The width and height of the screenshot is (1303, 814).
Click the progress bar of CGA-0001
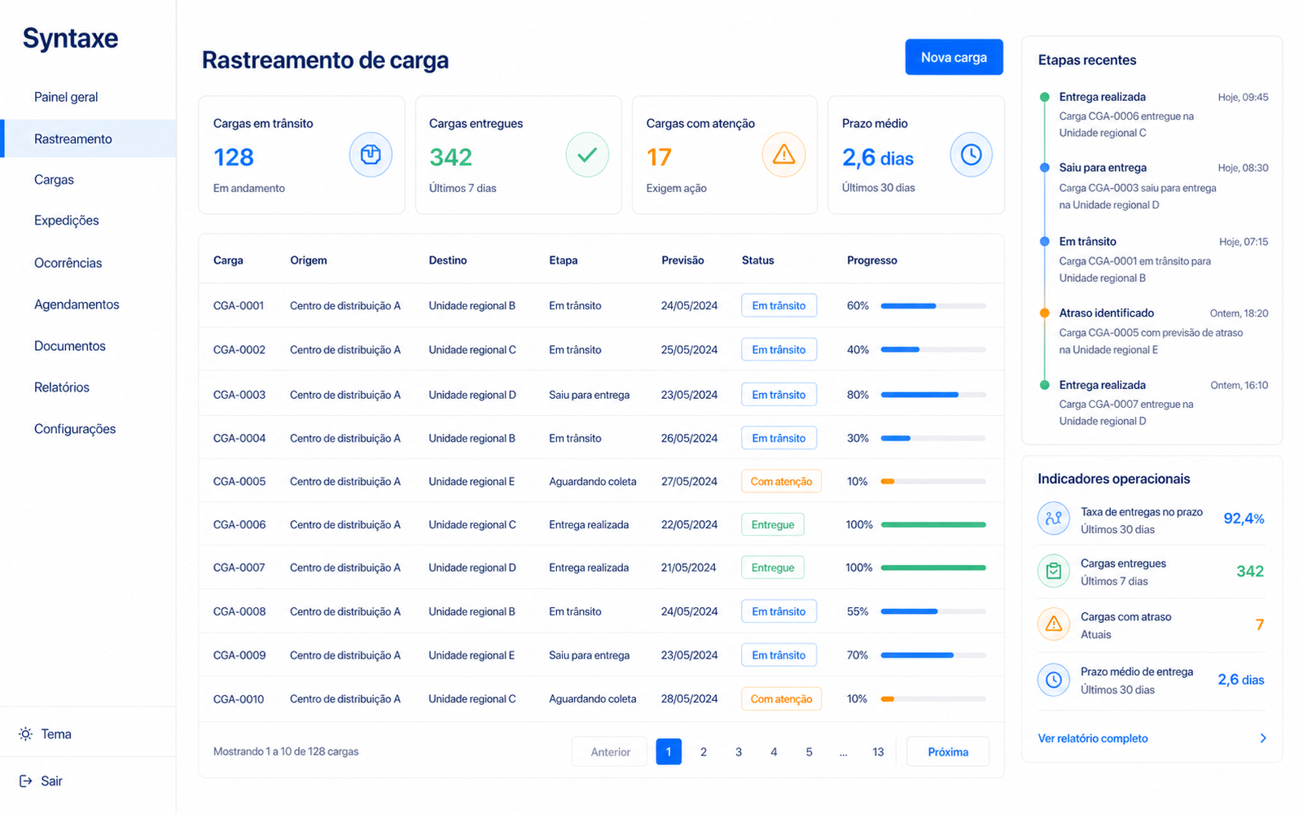click(x=933, y=306)
